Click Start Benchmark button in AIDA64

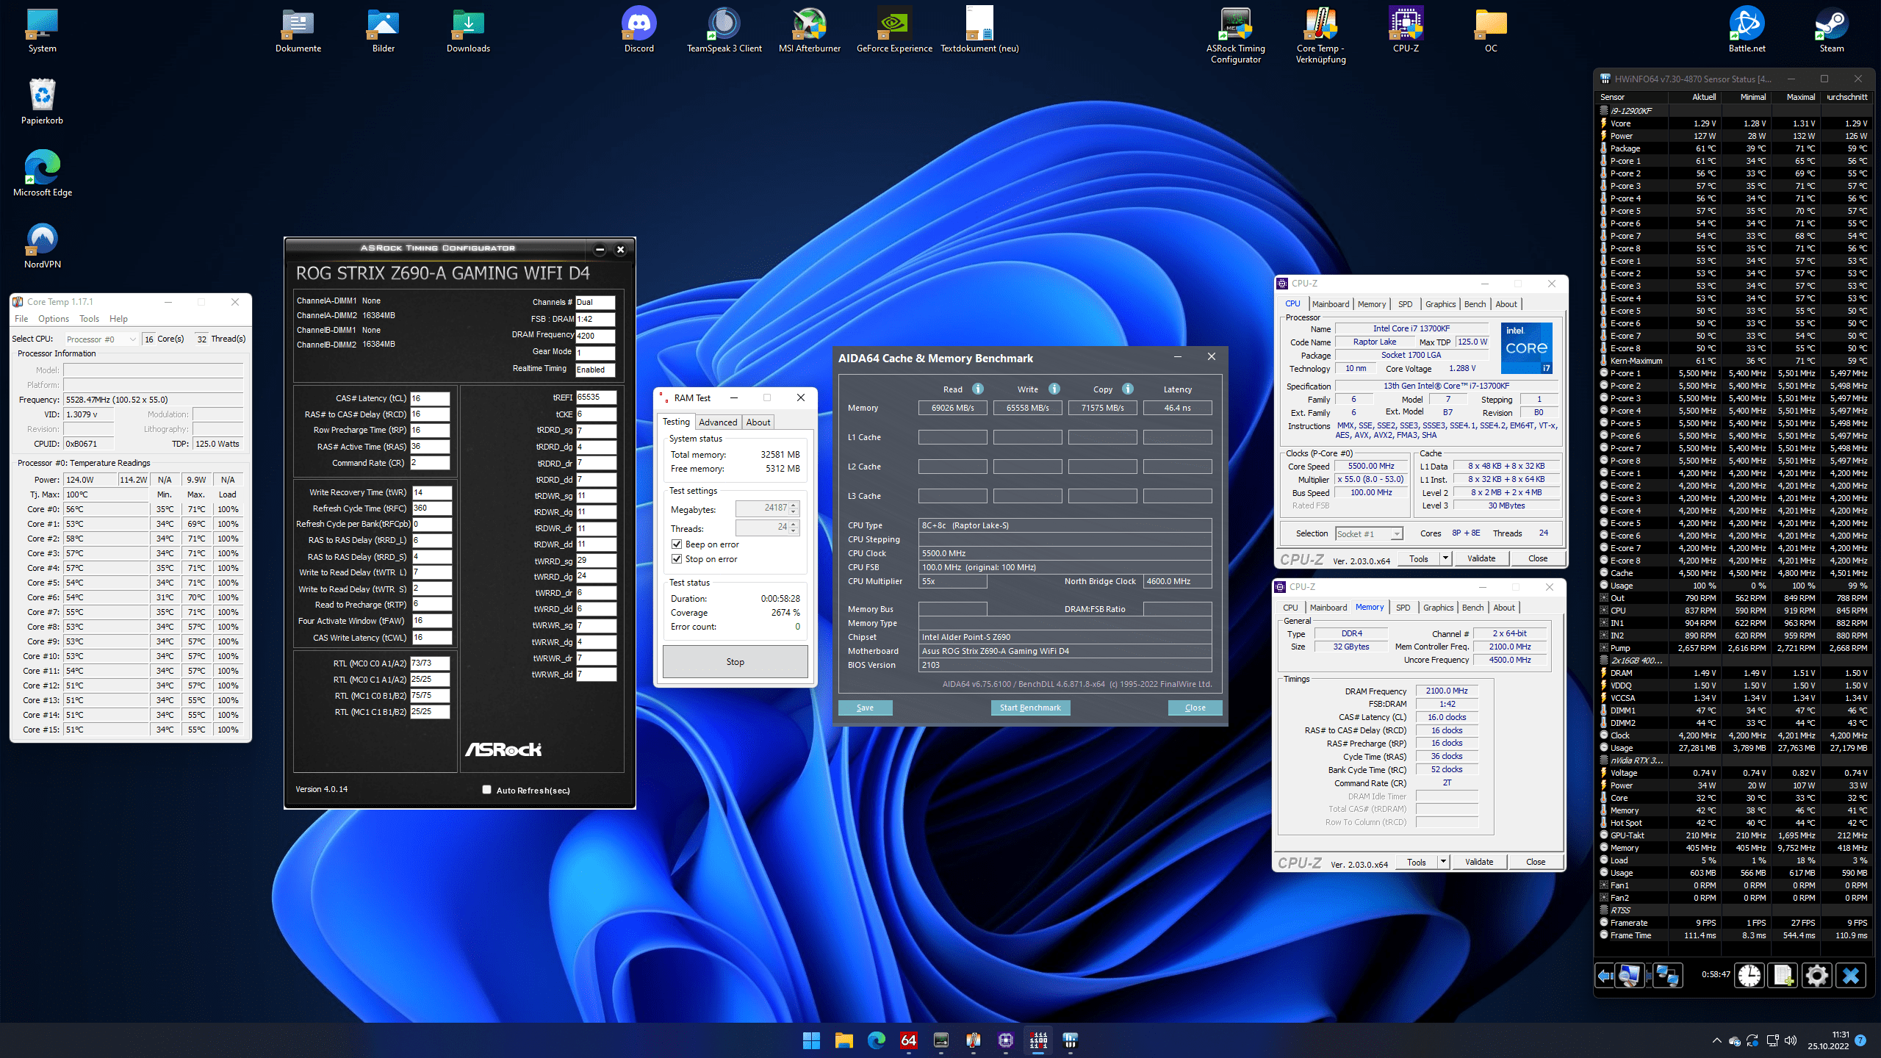tap(1030, 708)
